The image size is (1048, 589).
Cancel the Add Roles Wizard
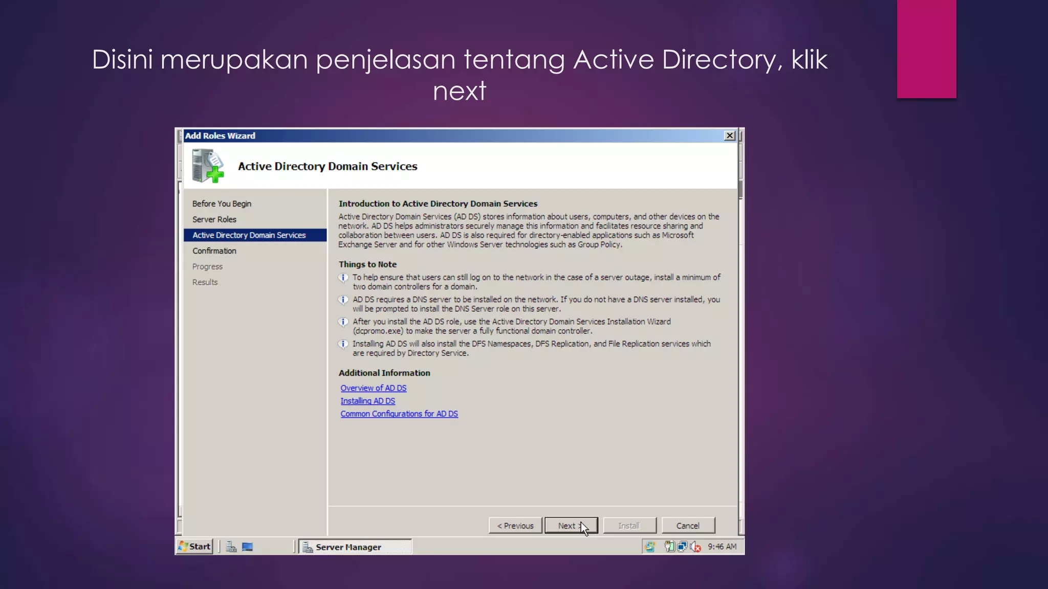[688, 526]
